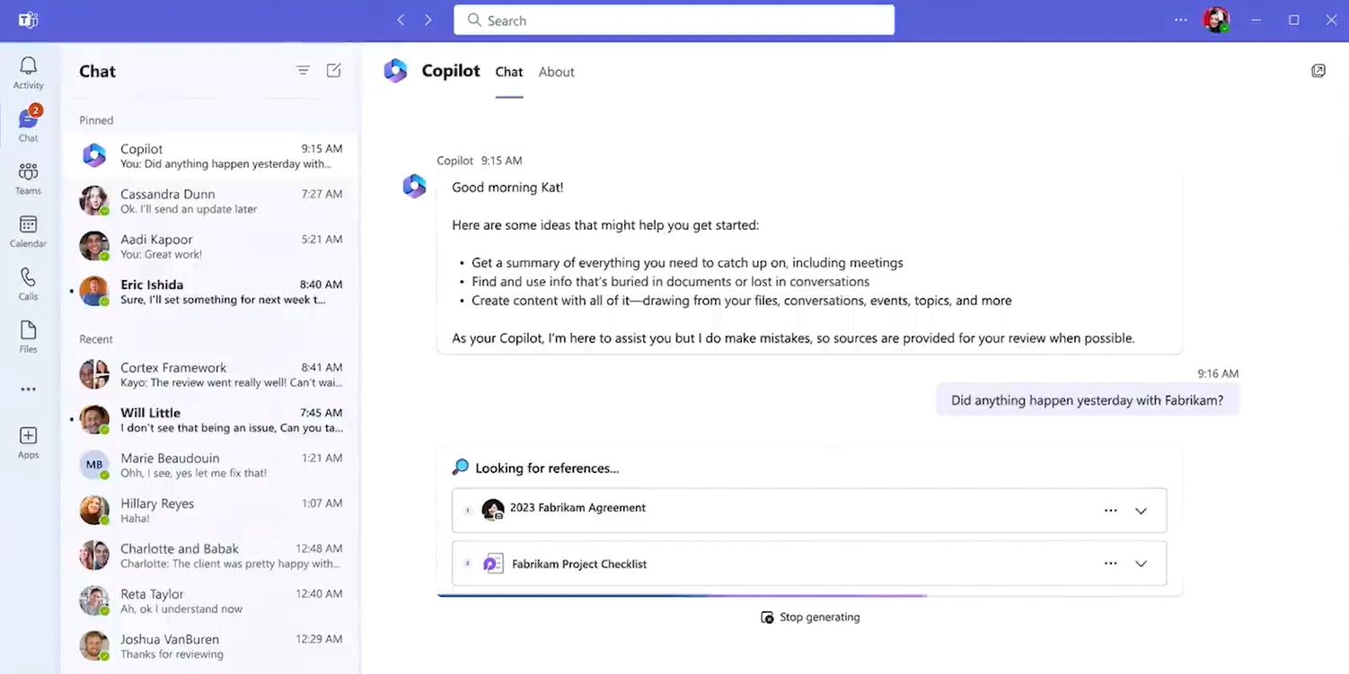The height and width of the screenshot is (674, 1349).
Task: Switch to the Chat tab in Copilot
Action: click(509, 72)
